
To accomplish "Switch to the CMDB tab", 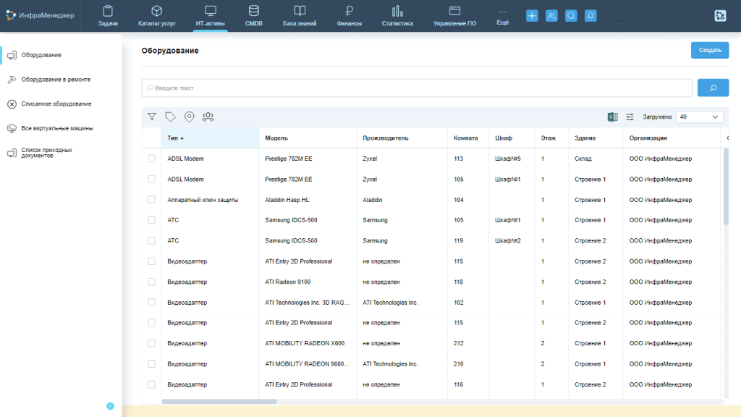I will [254, 16].
